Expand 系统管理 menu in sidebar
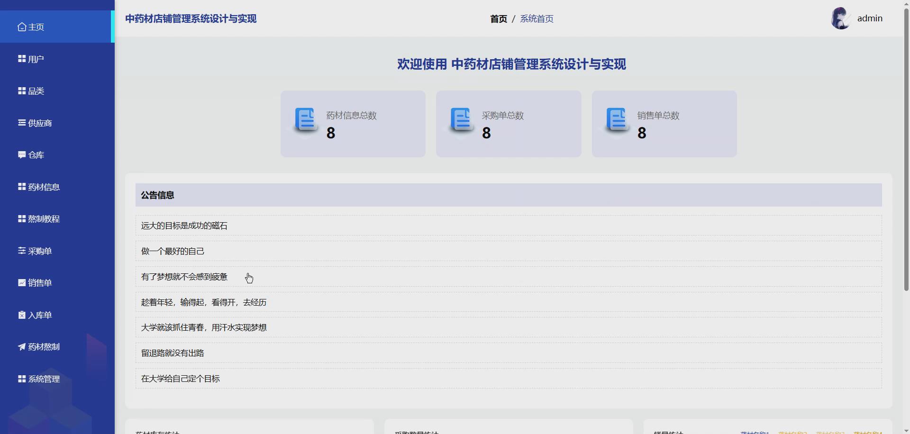This screenshot has height=434, width=910. [57, 379]
